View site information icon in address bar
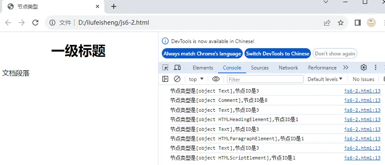 point(52,23)
